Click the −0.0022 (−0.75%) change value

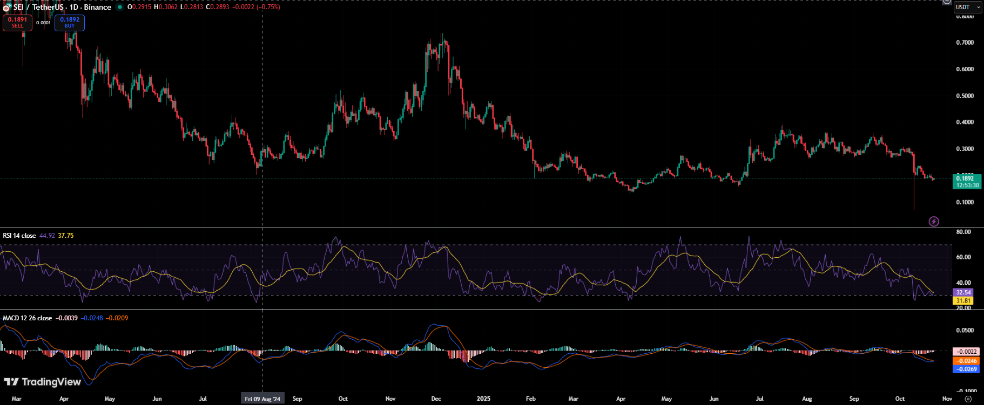pyautogui.click(x=256, y=7)
